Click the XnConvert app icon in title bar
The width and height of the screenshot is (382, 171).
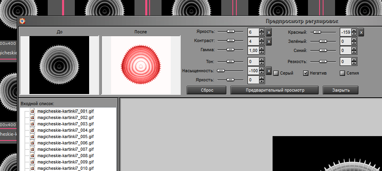22,21
